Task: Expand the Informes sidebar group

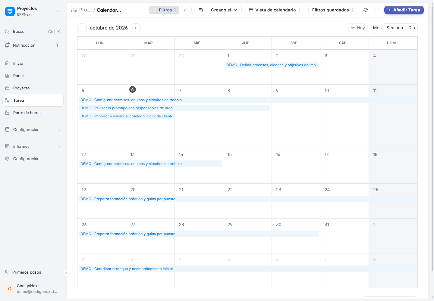Action: [x=33, y=147]
